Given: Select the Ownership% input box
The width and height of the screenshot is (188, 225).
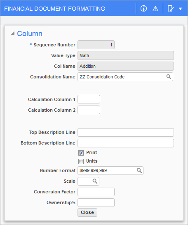Looking at the screenshot, I should pos(96,202).
